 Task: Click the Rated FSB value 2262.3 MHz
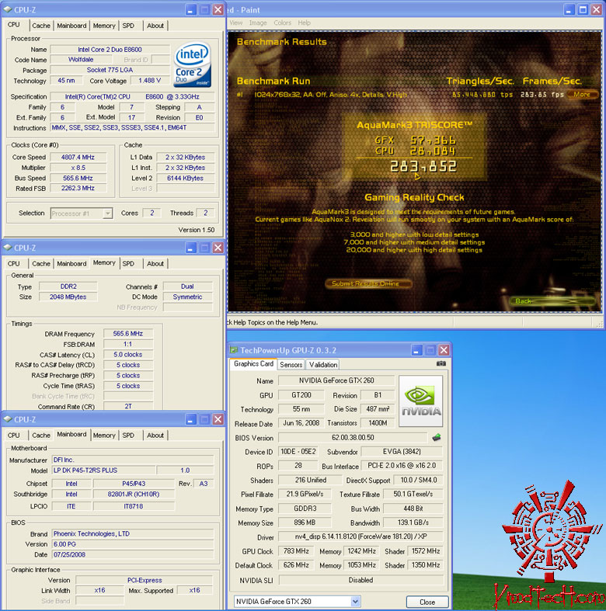pyautogui.click(x=78, y=188)
